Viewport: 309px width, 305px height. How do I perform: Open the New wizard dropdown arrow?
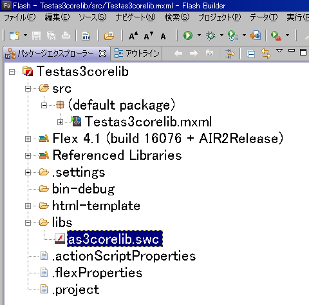coord(25,35)
